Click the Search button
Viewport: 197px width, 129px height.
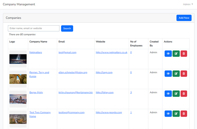coord(67,28)
